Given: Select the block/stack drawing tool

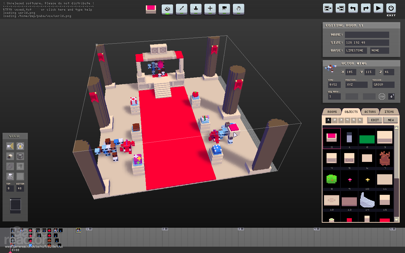Looking at the screenshot, I should [x=167, y=9].
